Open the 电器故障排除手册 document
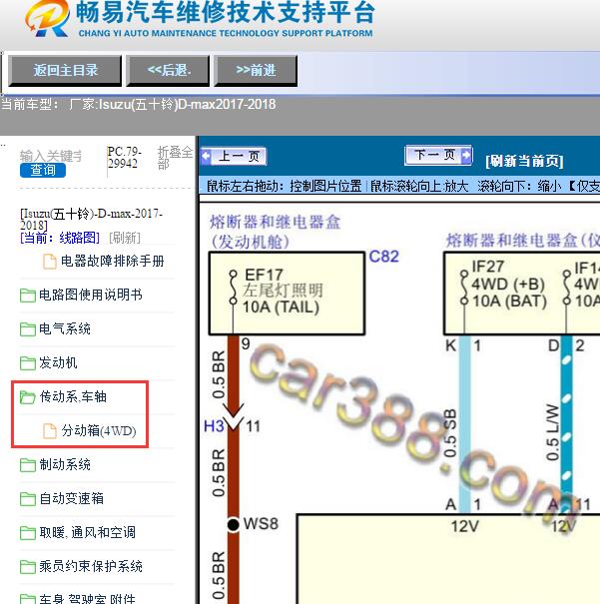This screenshot has width=600, height=604. pos(113,262)
